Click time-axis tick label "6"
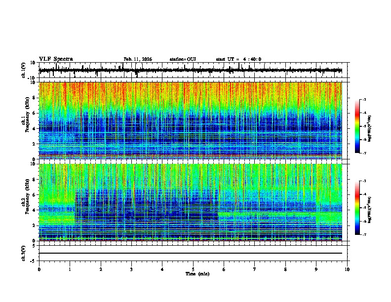Viewport: 391px width, 302px height. point(224,269)
